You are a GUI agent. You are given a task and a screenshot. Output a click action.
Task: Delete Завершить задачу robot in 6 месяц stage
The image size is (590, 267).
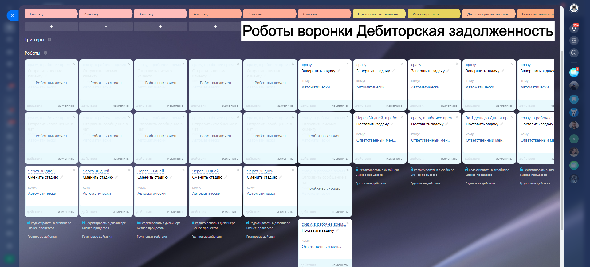point(348,64)
